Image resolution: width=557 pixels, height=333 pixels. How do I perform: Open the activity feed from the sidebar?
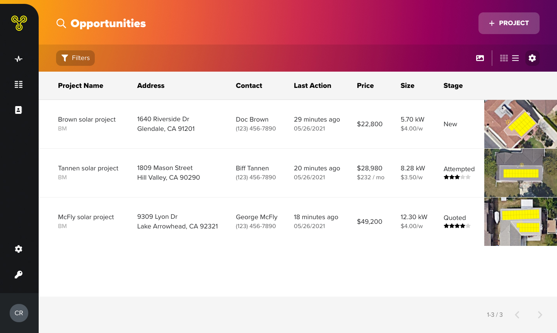click(18, 58)
